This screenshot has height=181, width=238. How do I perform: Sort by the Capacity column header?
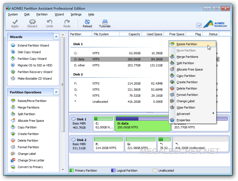tap(130, 34)
